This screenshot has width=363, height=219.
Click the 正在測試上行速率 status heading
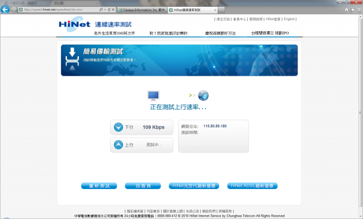(x=178, y=107)
